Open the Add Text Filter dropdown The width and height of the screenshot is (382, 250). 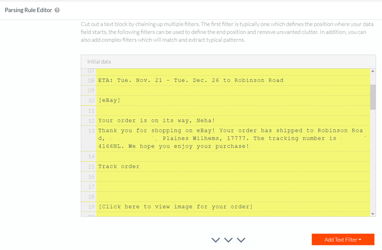[343, 239]
